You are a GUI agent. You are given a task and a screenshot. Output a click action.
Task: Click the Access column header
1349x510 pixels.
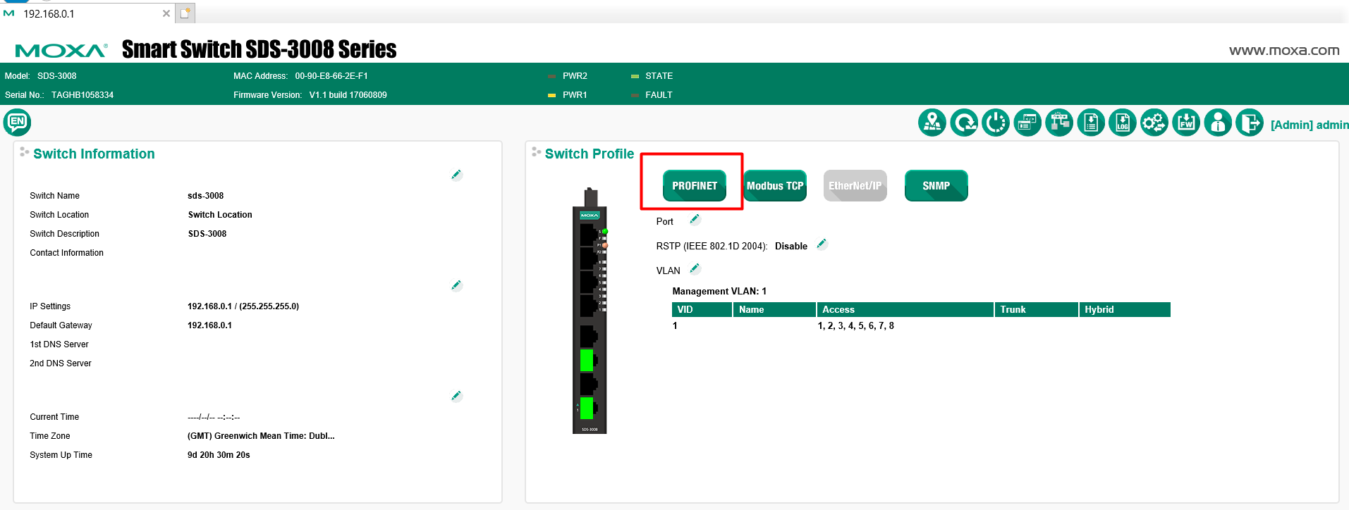tap(905, 310)
